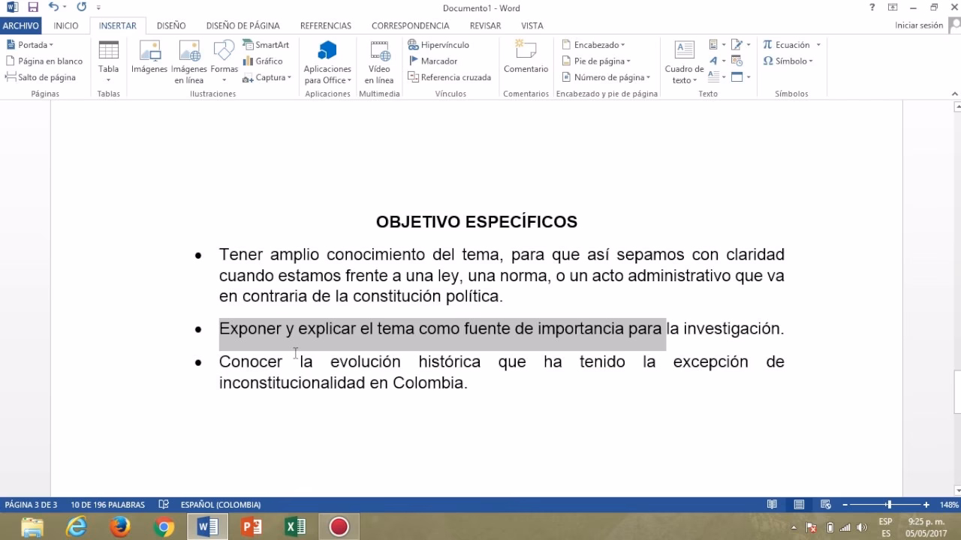Viewport: 961px width, 540px height.
Task: Open the ARCHIVO menu
Action: [21, 25]
